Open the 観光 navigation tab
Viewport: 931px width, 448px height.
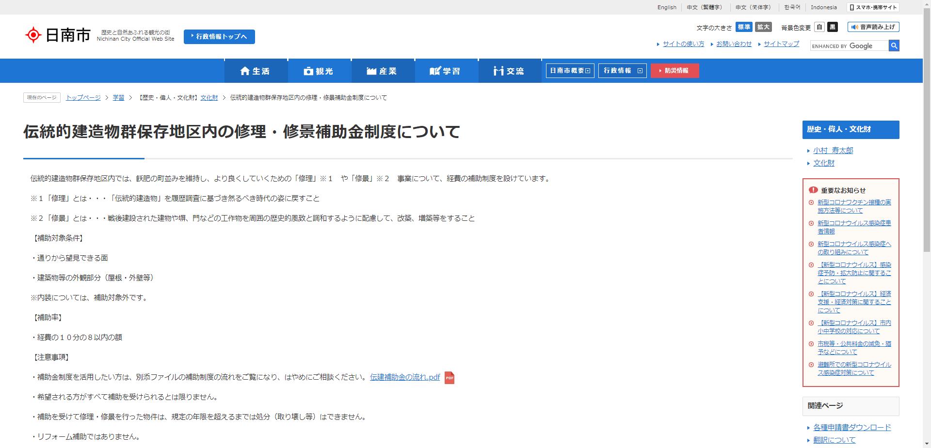pos(319,71)
